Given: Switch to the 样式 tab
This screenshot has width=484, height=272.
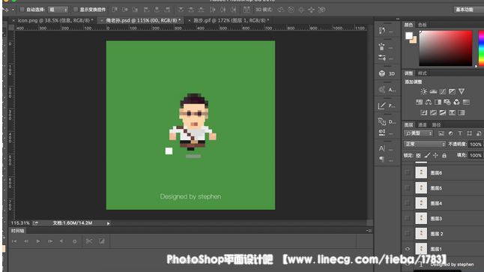Looking at the screenshot, I should pos(423,73).
